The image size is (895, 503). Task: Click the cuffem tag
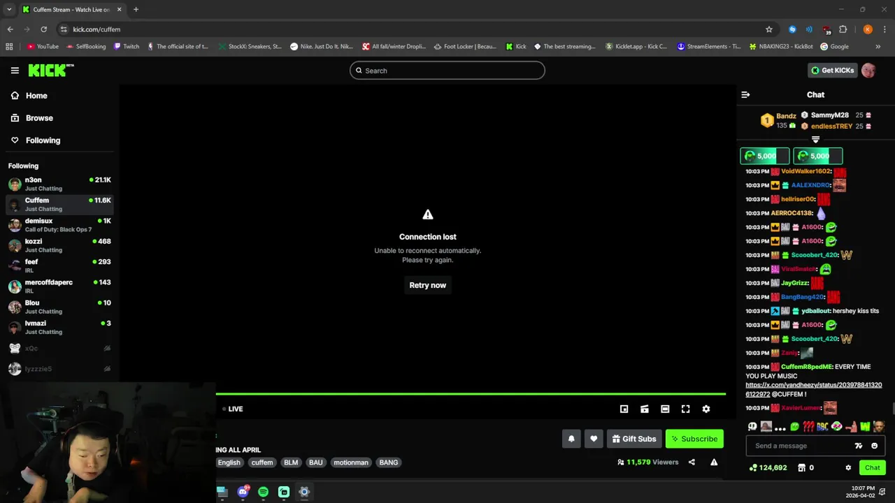[262, 462]
